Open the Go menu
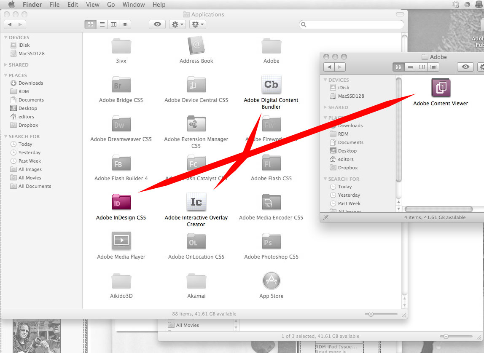Image resolution: width=484 pixels, height=353 pixels. (x=111, y=4)
